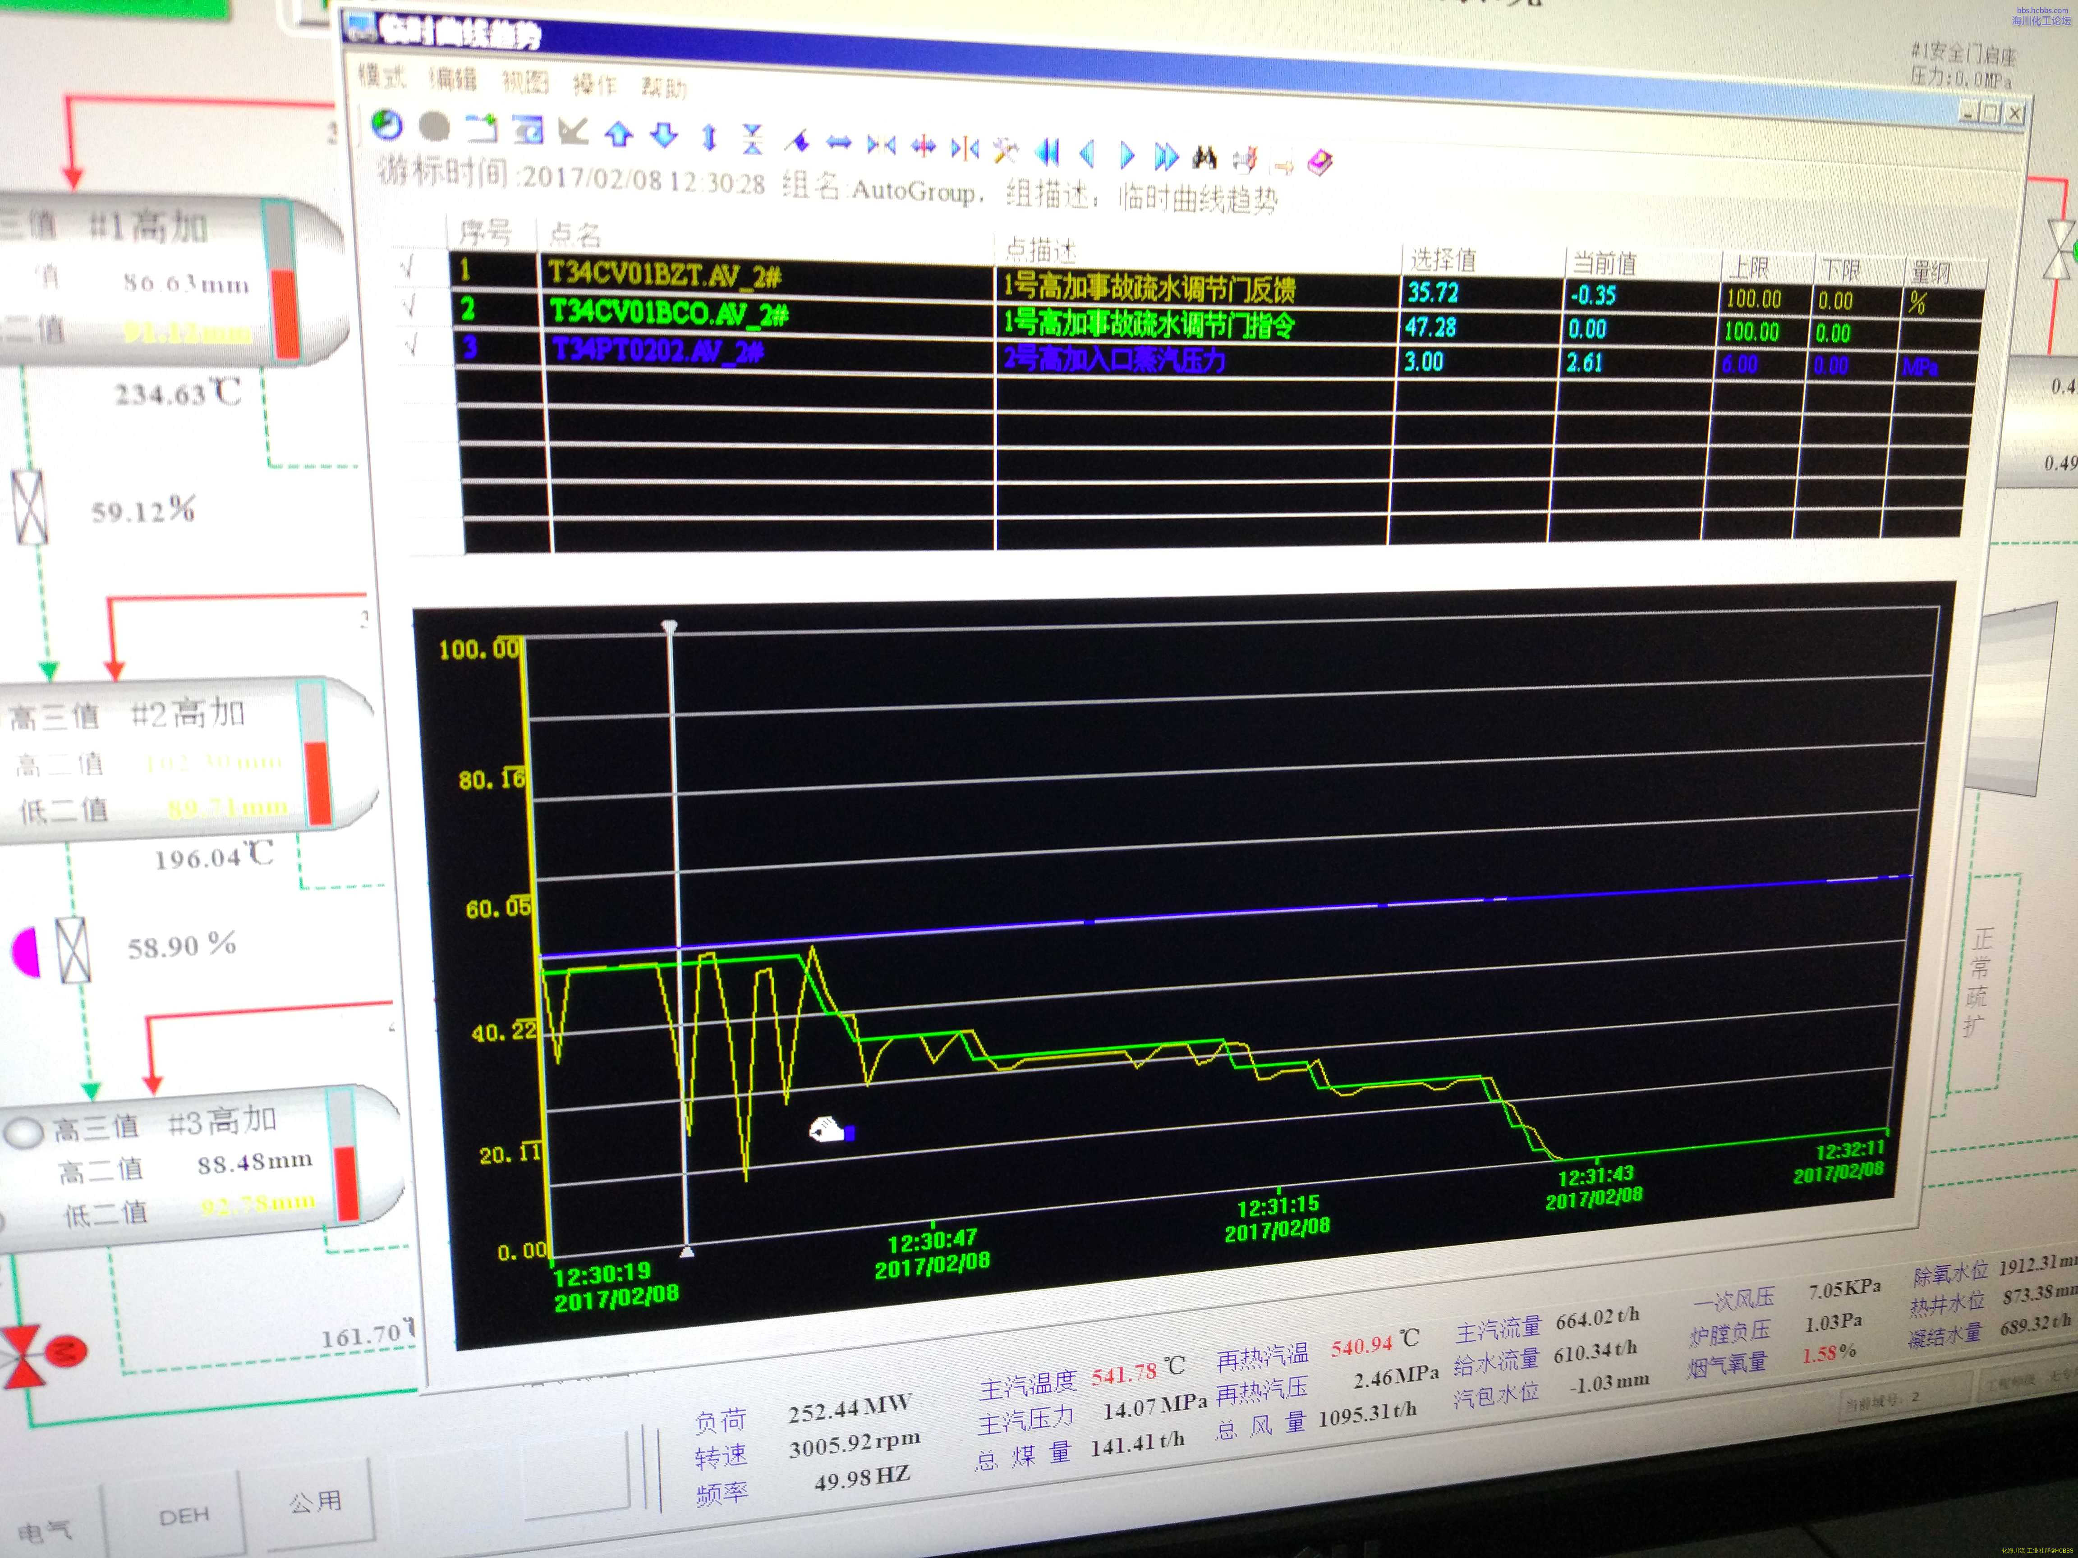
Task: Click selected value 47.28 cell
Action: click(1431, 328)
